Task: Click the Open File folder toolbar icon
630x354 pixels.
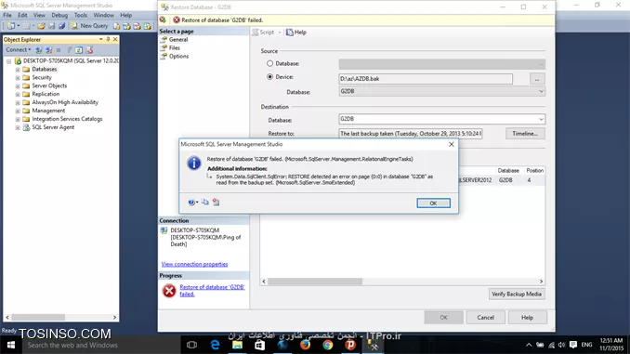Action: 41,26
